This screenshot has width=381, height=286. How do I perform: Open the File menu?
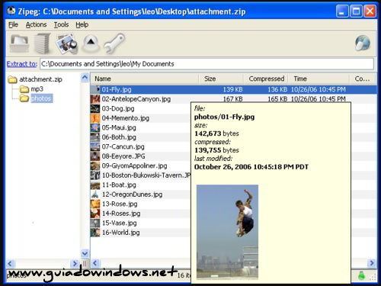(x=13, y=24)
